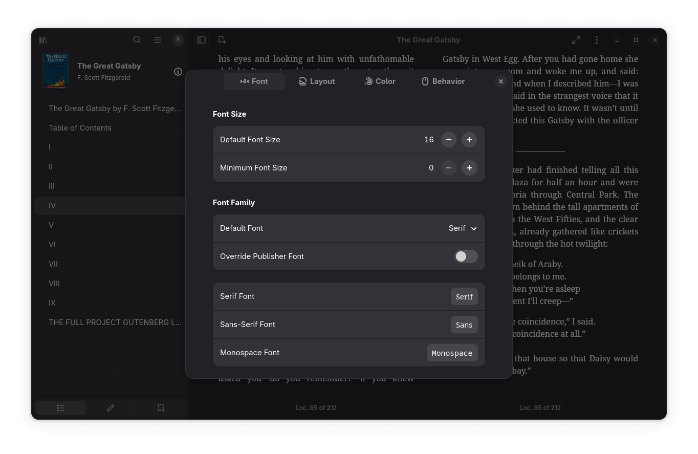
Task: Open Serif Font chooser
Action: click(x=464, y=297)
